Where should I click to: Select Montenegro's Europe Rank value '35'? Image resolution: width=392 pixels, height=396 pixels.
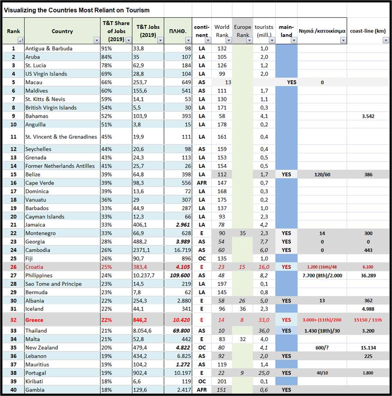coord(242,233)
